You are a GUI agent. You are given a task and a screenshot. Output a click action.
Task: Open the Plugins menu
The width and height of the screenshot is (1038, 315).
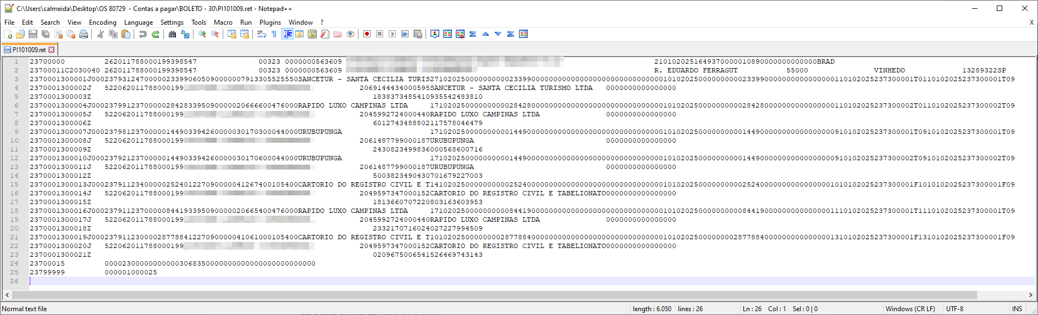[x=269, y=22]
